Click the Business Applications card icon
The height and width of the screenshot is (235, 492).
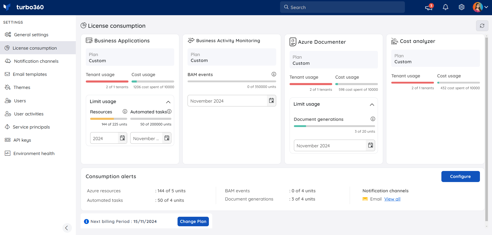tap(89, 40)
